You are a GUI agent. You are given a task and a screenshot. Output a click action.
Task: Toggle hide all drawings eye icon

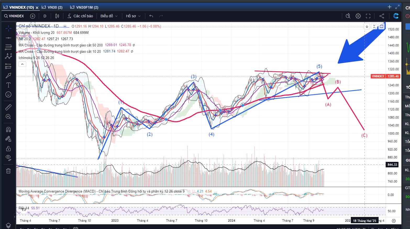[x=8, y=158]
